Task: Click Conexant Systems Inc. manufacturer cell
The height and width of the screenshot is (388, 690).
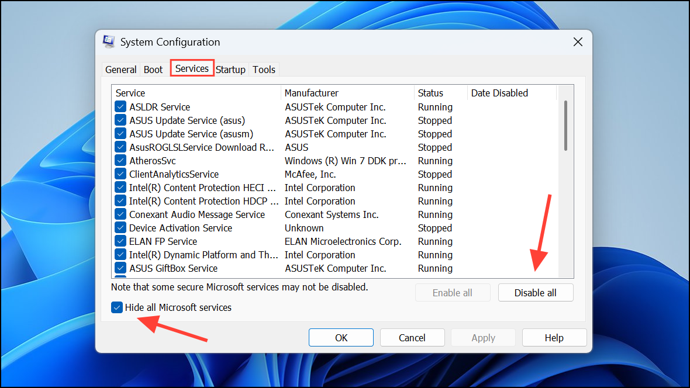Action: (x=332, y=214)
